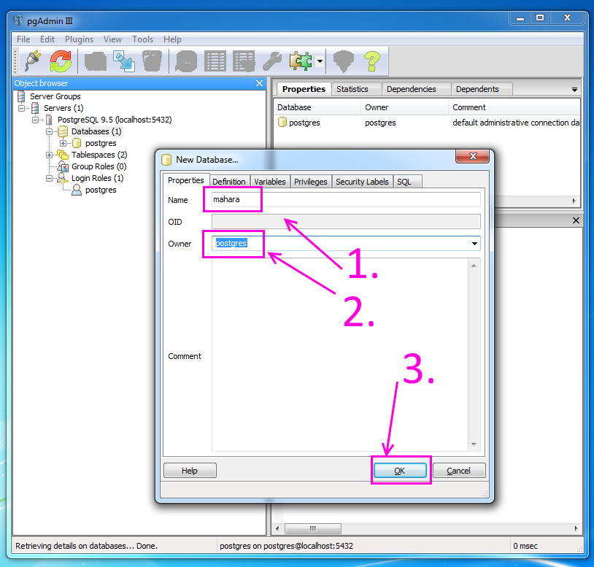Image resolution: width=594 pixels, height=567 pixels.
Task: Click inside the Comment text area
Action: click(x=340, y=355)
